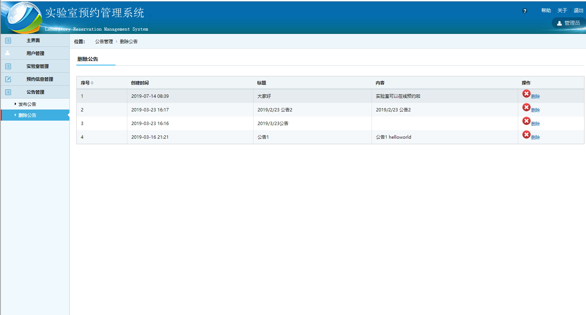The height and width of the screenshot is (315, 586).
Task: Click the 退出 logout link
Action: pos(578,11)
